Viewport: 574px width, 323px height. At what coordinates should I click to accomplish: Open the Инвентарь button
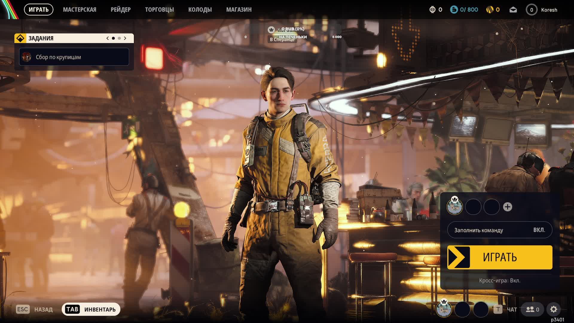(91, 309)
